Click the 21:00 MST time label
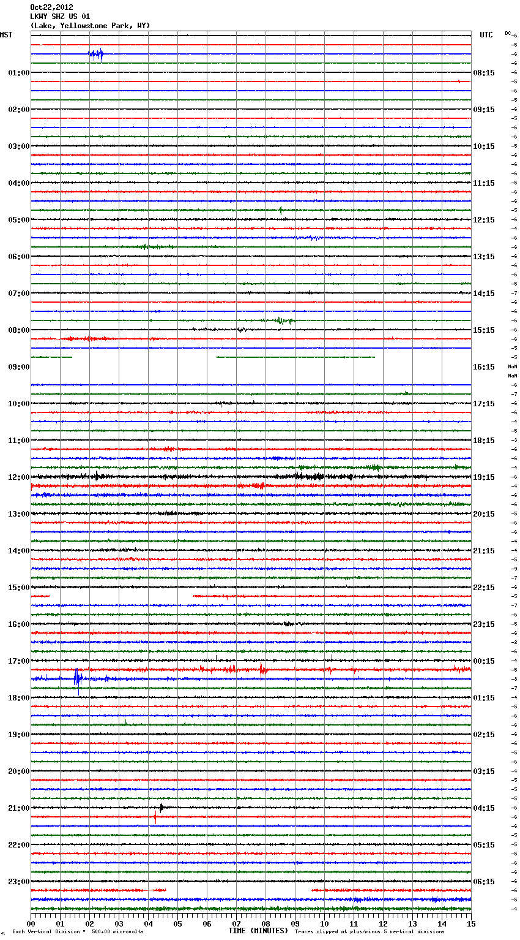Image resolution: width=520 pixels, height=940 pixels. point(19,808)
